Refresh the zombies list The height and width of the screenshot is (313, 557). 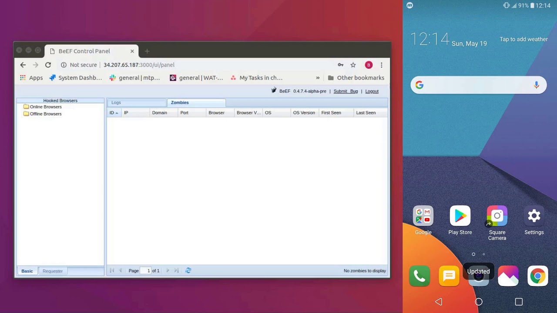(188, 271)
